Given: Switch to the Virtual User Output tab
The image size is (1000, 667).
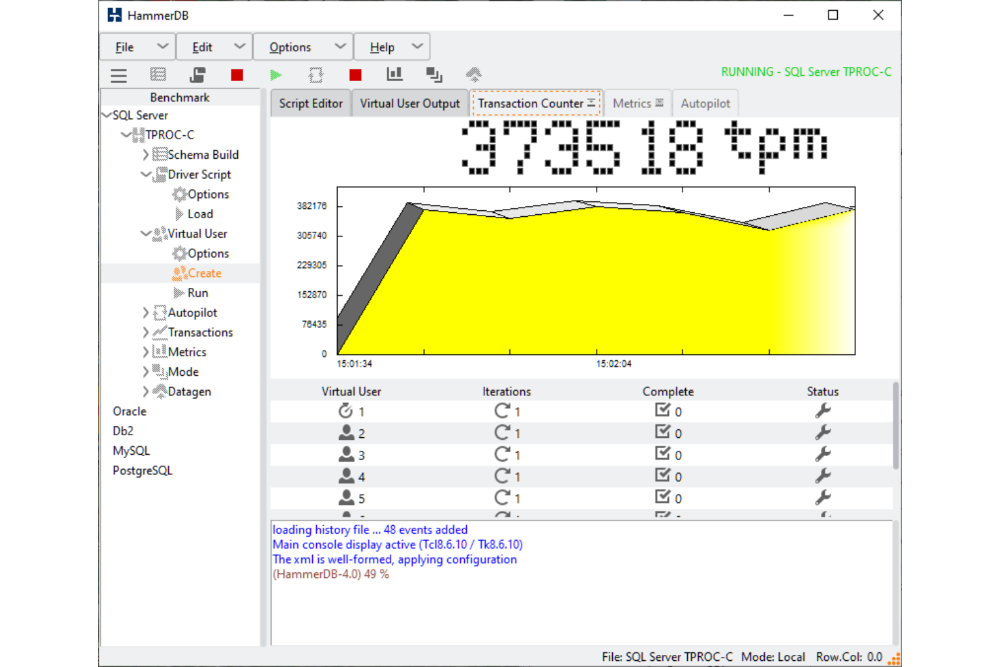Looking at the screenshot, I should (409, 103).
